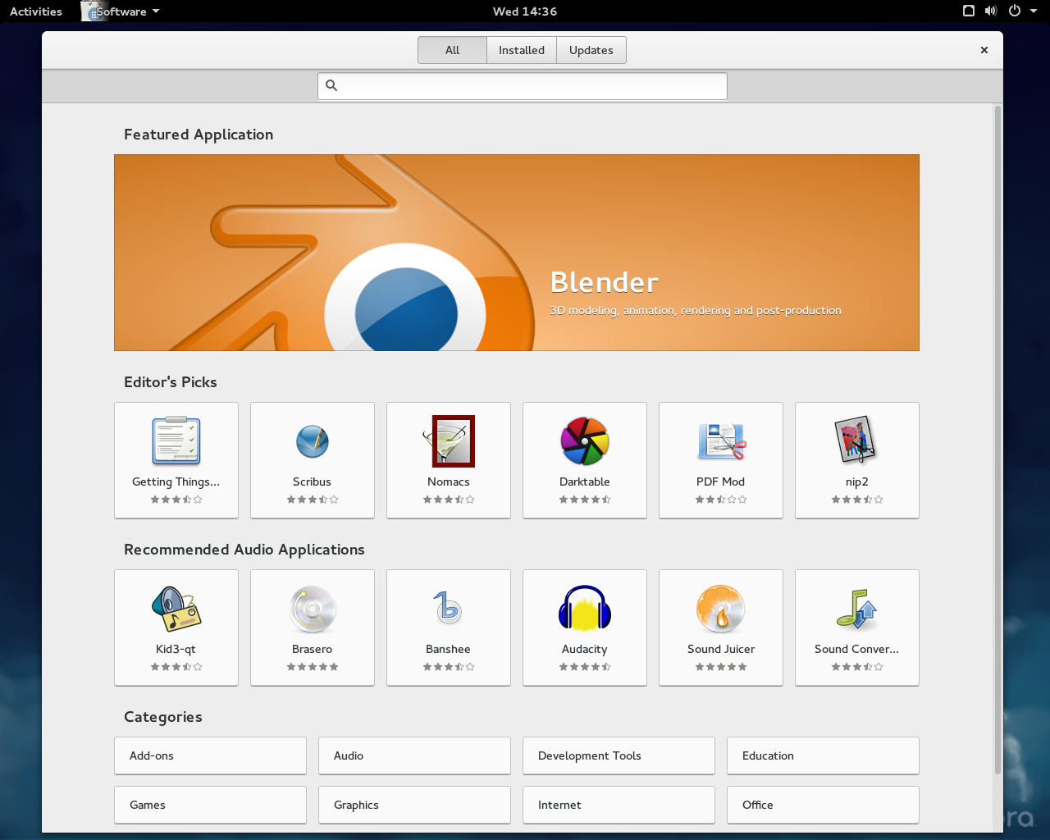Click the search magnifier icon

point(331,85)
